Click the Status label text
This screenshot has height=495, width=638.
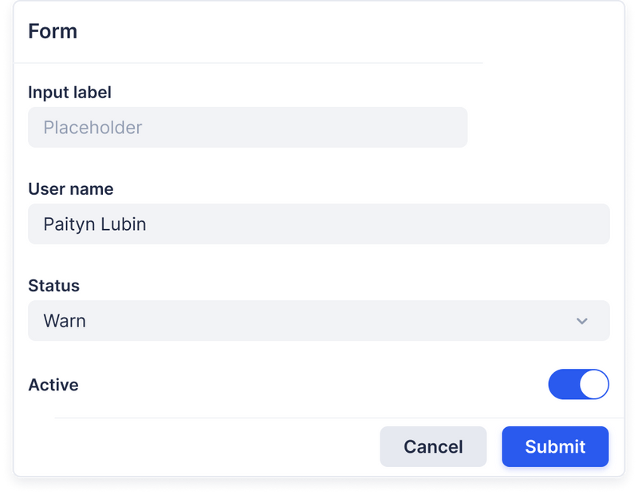pos(53,286)
